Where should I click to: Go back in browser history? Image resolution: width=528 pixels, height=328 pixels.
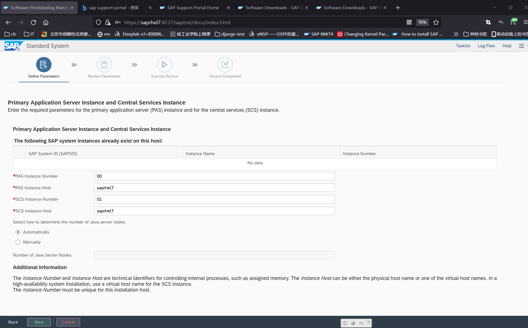[8, 23]
